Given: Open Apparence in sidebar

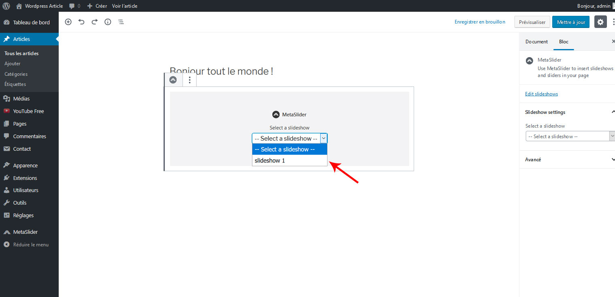Looking at the screenshot, I should pyautogui.click(x=29, y=165).
